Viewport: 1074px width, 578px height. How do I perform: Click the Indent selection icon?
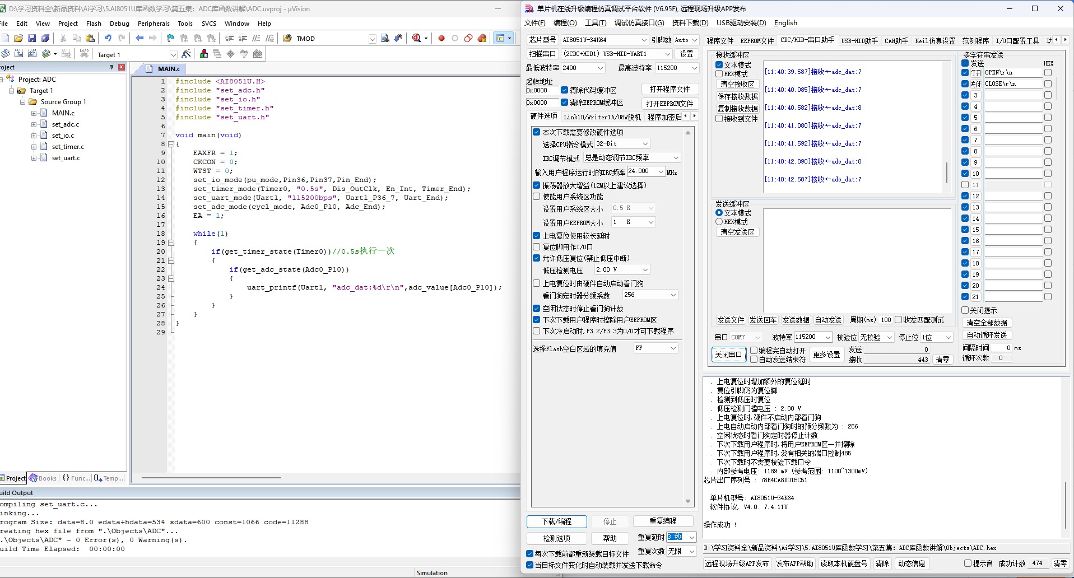[x=229, y=38]
